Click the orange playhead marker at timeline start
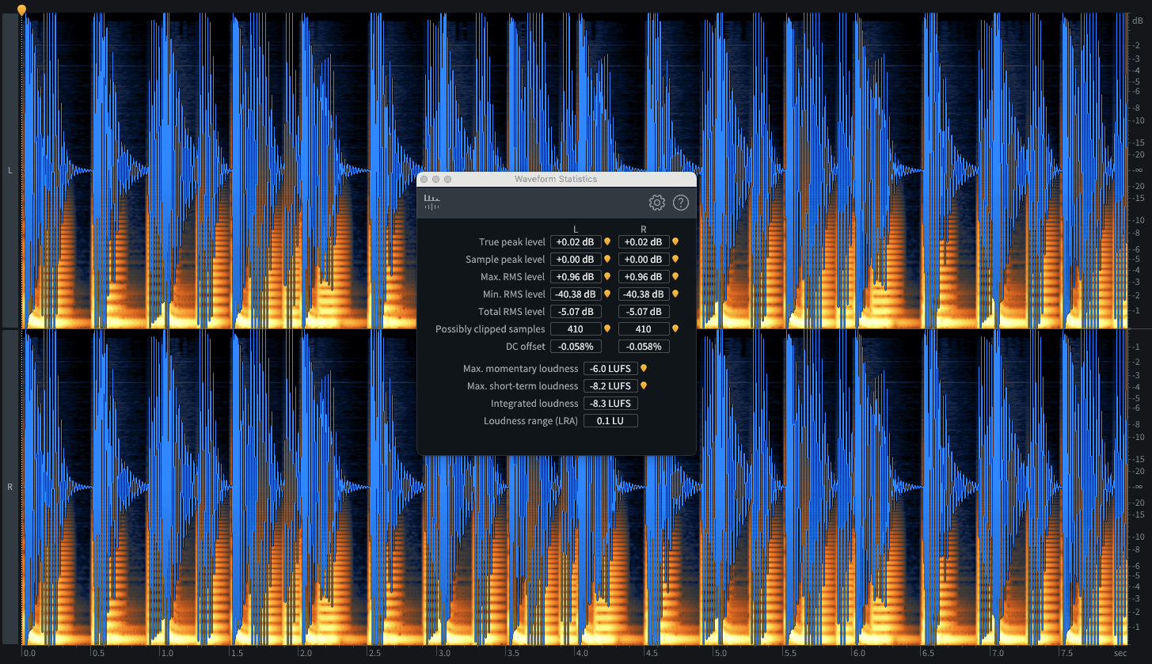1152x664 pixels. coord(22,10)
